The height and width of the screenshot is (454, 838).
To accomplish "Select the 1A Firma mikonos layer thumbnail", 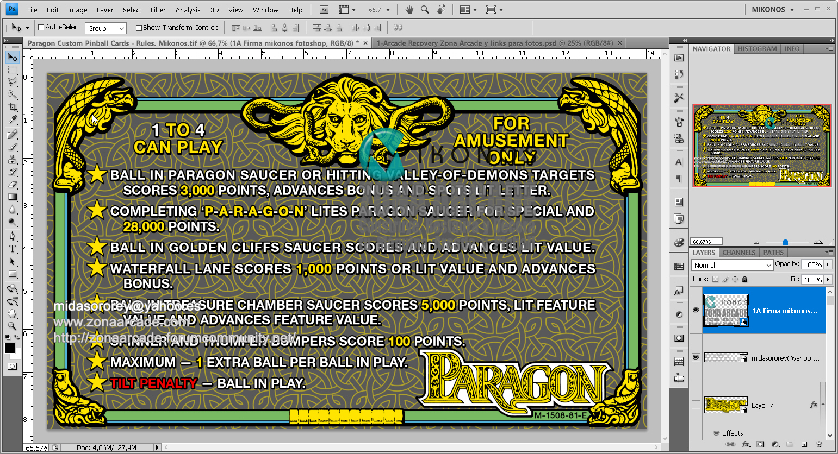I will pyautogui.click(x=726, y=311).
